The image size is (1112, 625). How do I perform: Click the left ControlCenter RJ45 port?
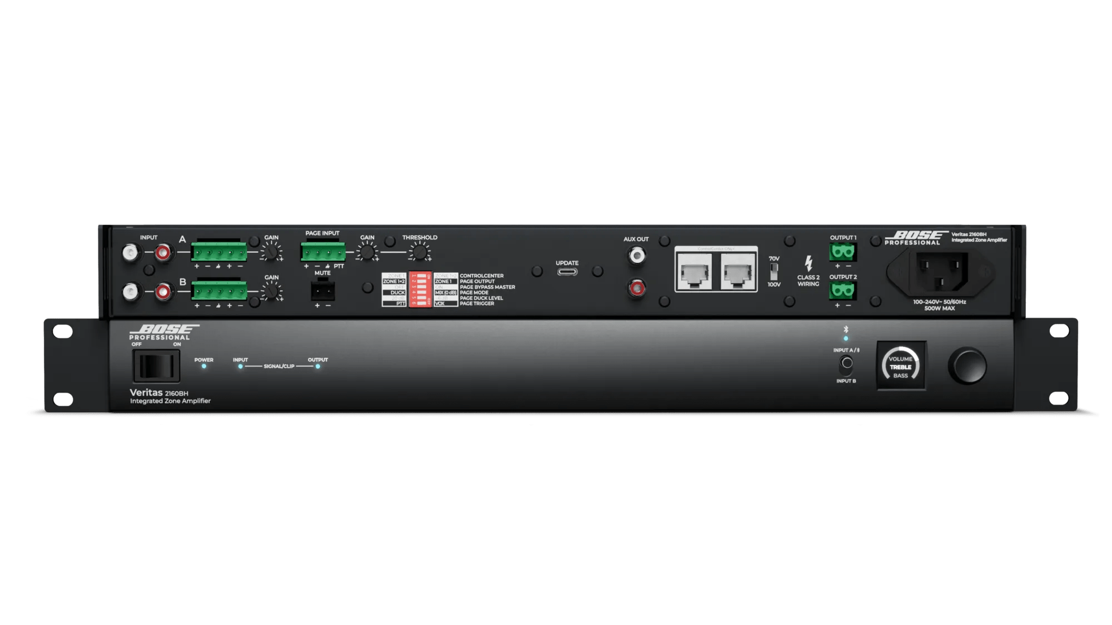coord(695,271)
